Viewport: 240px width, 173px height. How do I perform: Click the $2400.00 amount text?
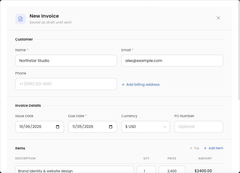coord(203,171)
